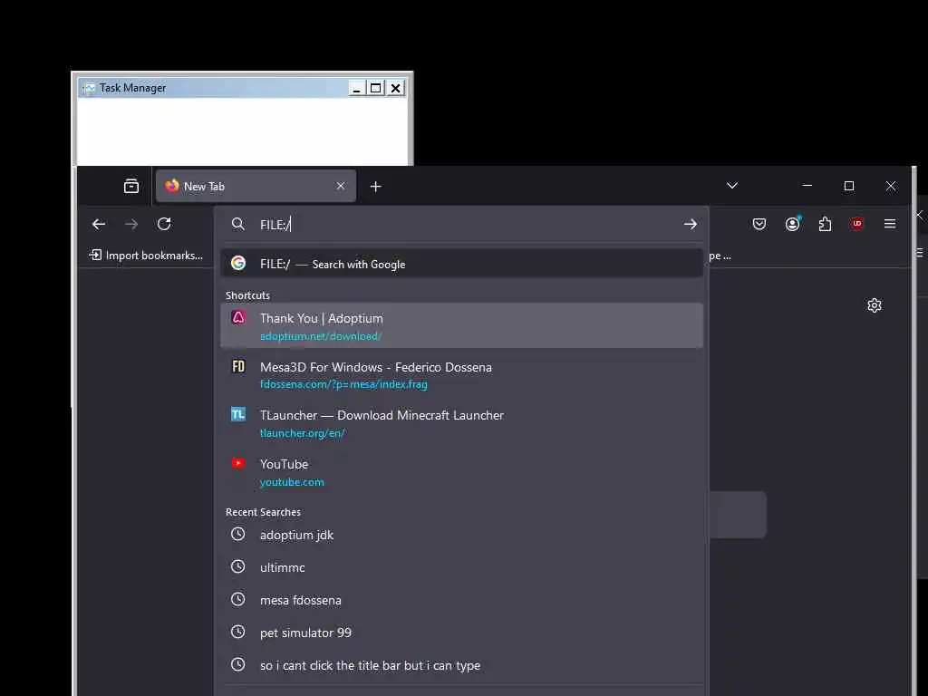Minimize the Task Manager window
Viewport: 928px width, 696px height.
tap(356, 88)
